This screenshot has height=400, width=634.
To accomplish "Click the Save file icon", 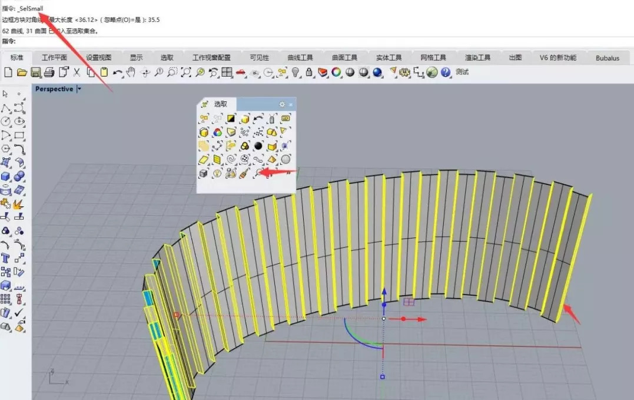I will tap(35, 72).
